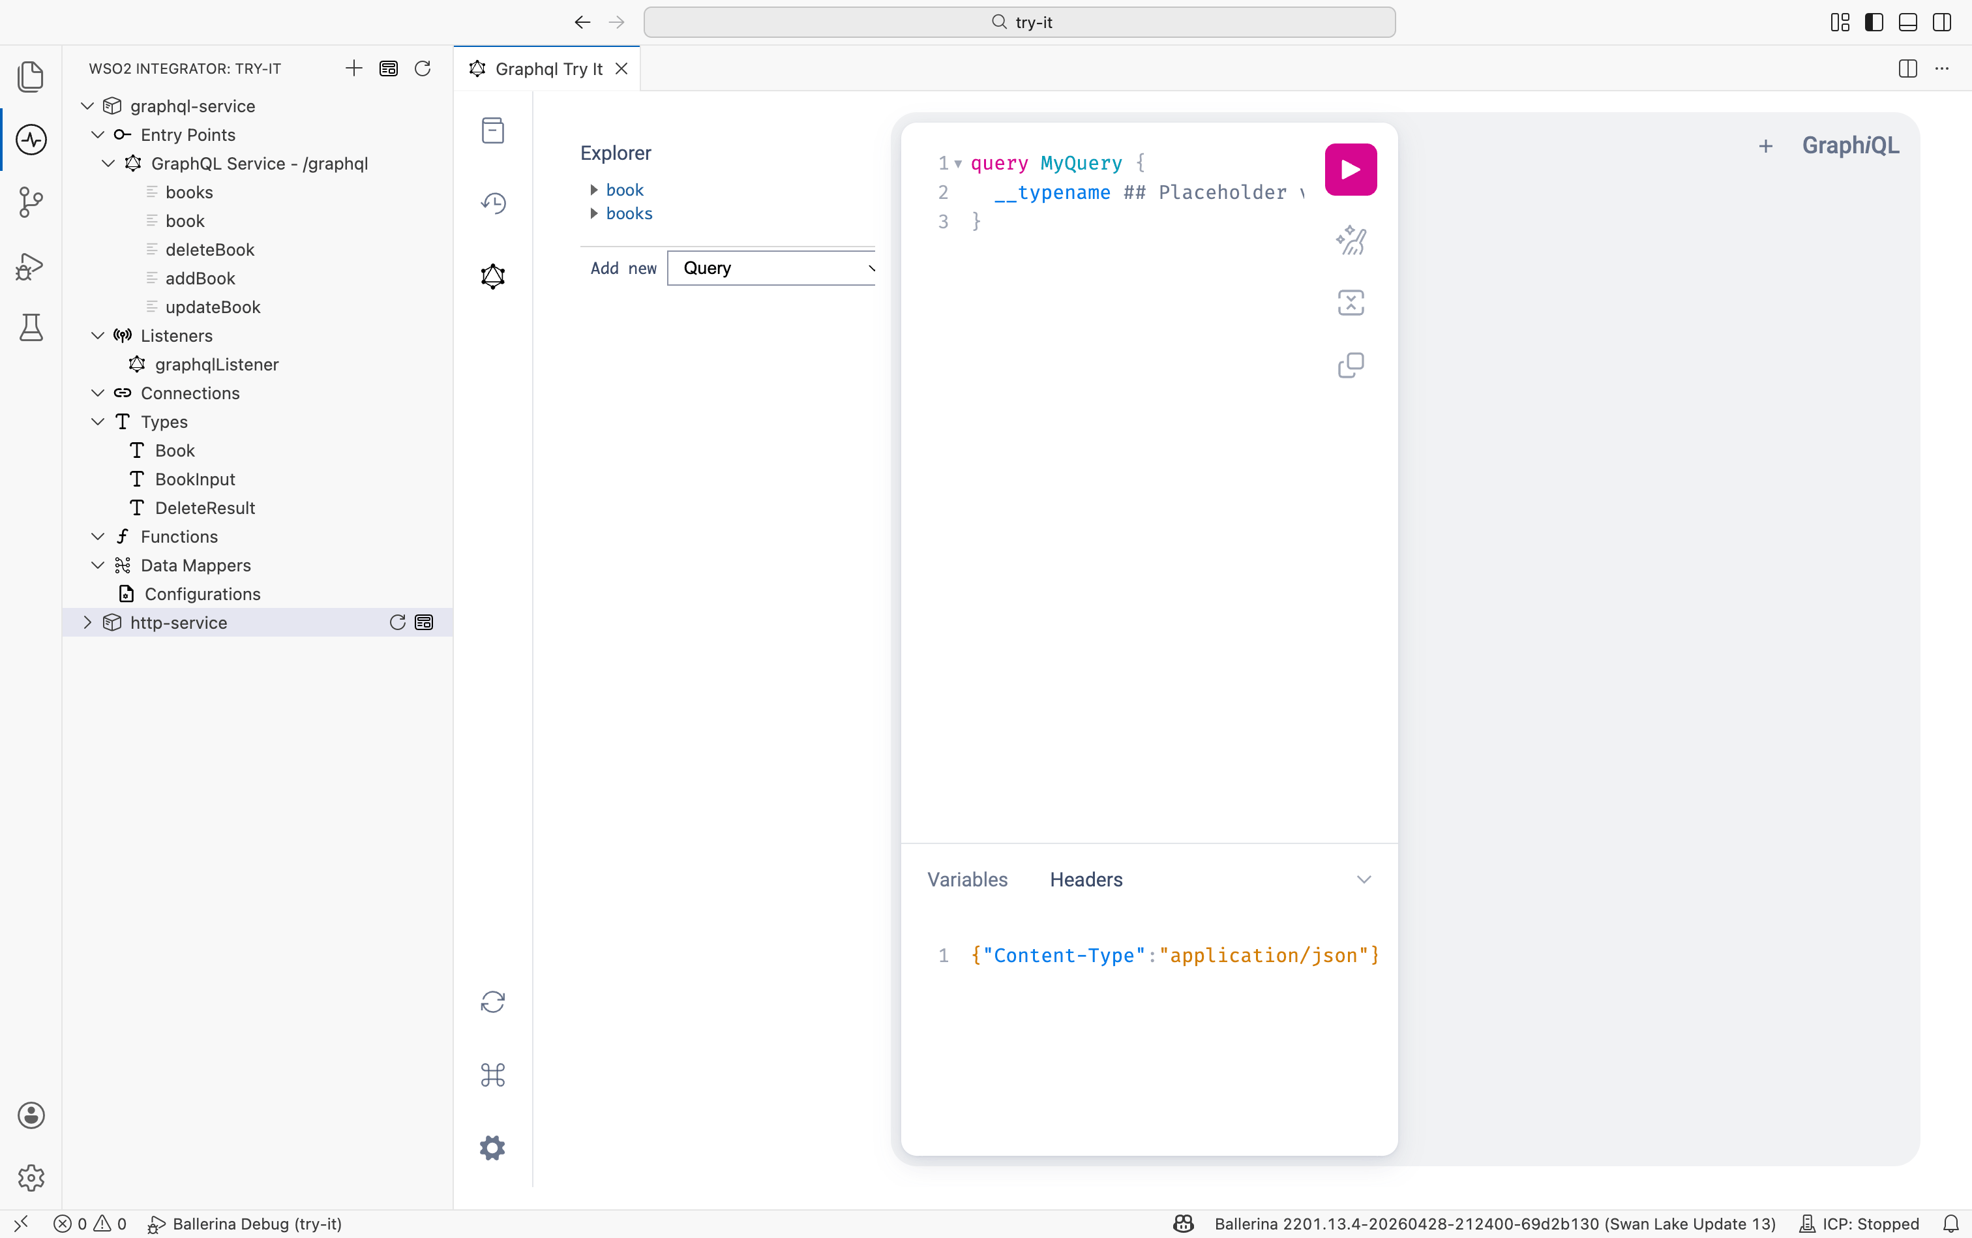Click the refresh icon on http-service row
This screenshot has width=1972, height=1238.
(x=397, y=622)
